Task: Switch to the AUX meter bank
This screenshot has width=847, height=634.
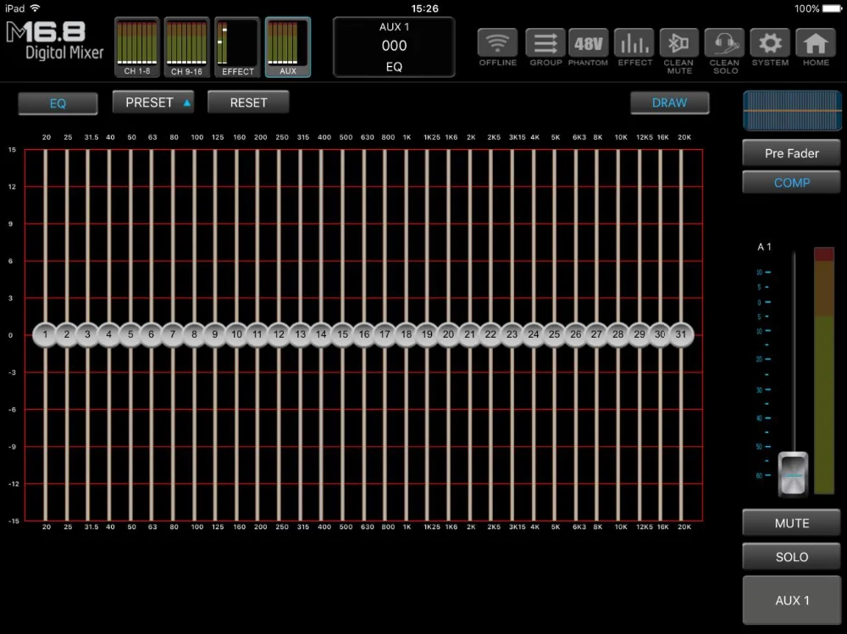Action: pyautogui.click(x=288, y=47)
